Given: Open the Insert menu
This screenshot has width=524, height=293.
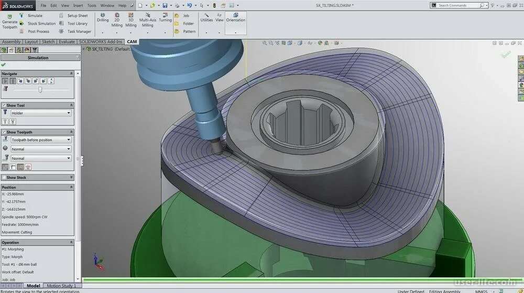Looking at the screenshot, I should [78, 5].
